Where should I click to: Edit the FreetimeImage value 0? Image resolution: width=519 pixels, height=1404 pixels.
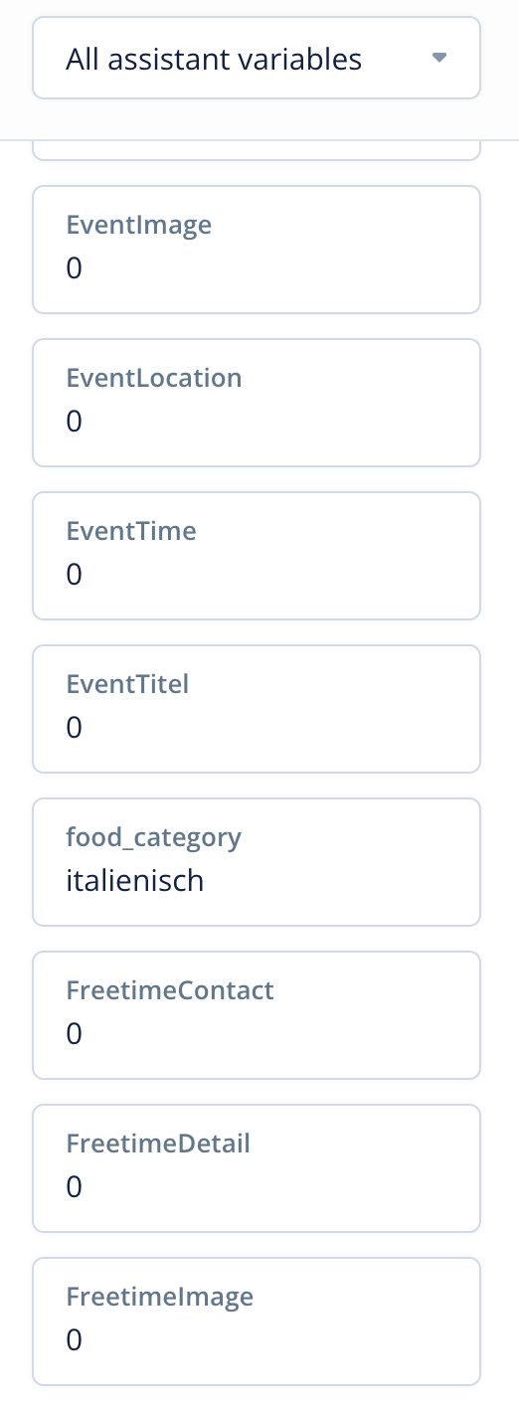75,1340
